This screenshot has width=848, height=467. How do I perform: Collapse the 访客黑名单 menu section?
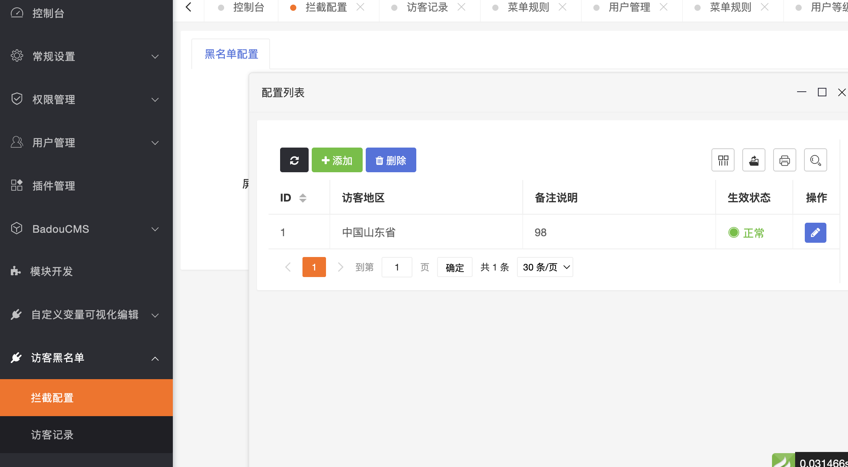click(155, 358)
